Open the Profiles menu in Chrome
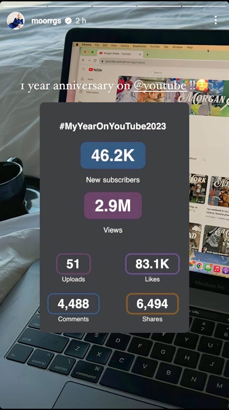Screen dimensions: 229x410 [155, 47]
